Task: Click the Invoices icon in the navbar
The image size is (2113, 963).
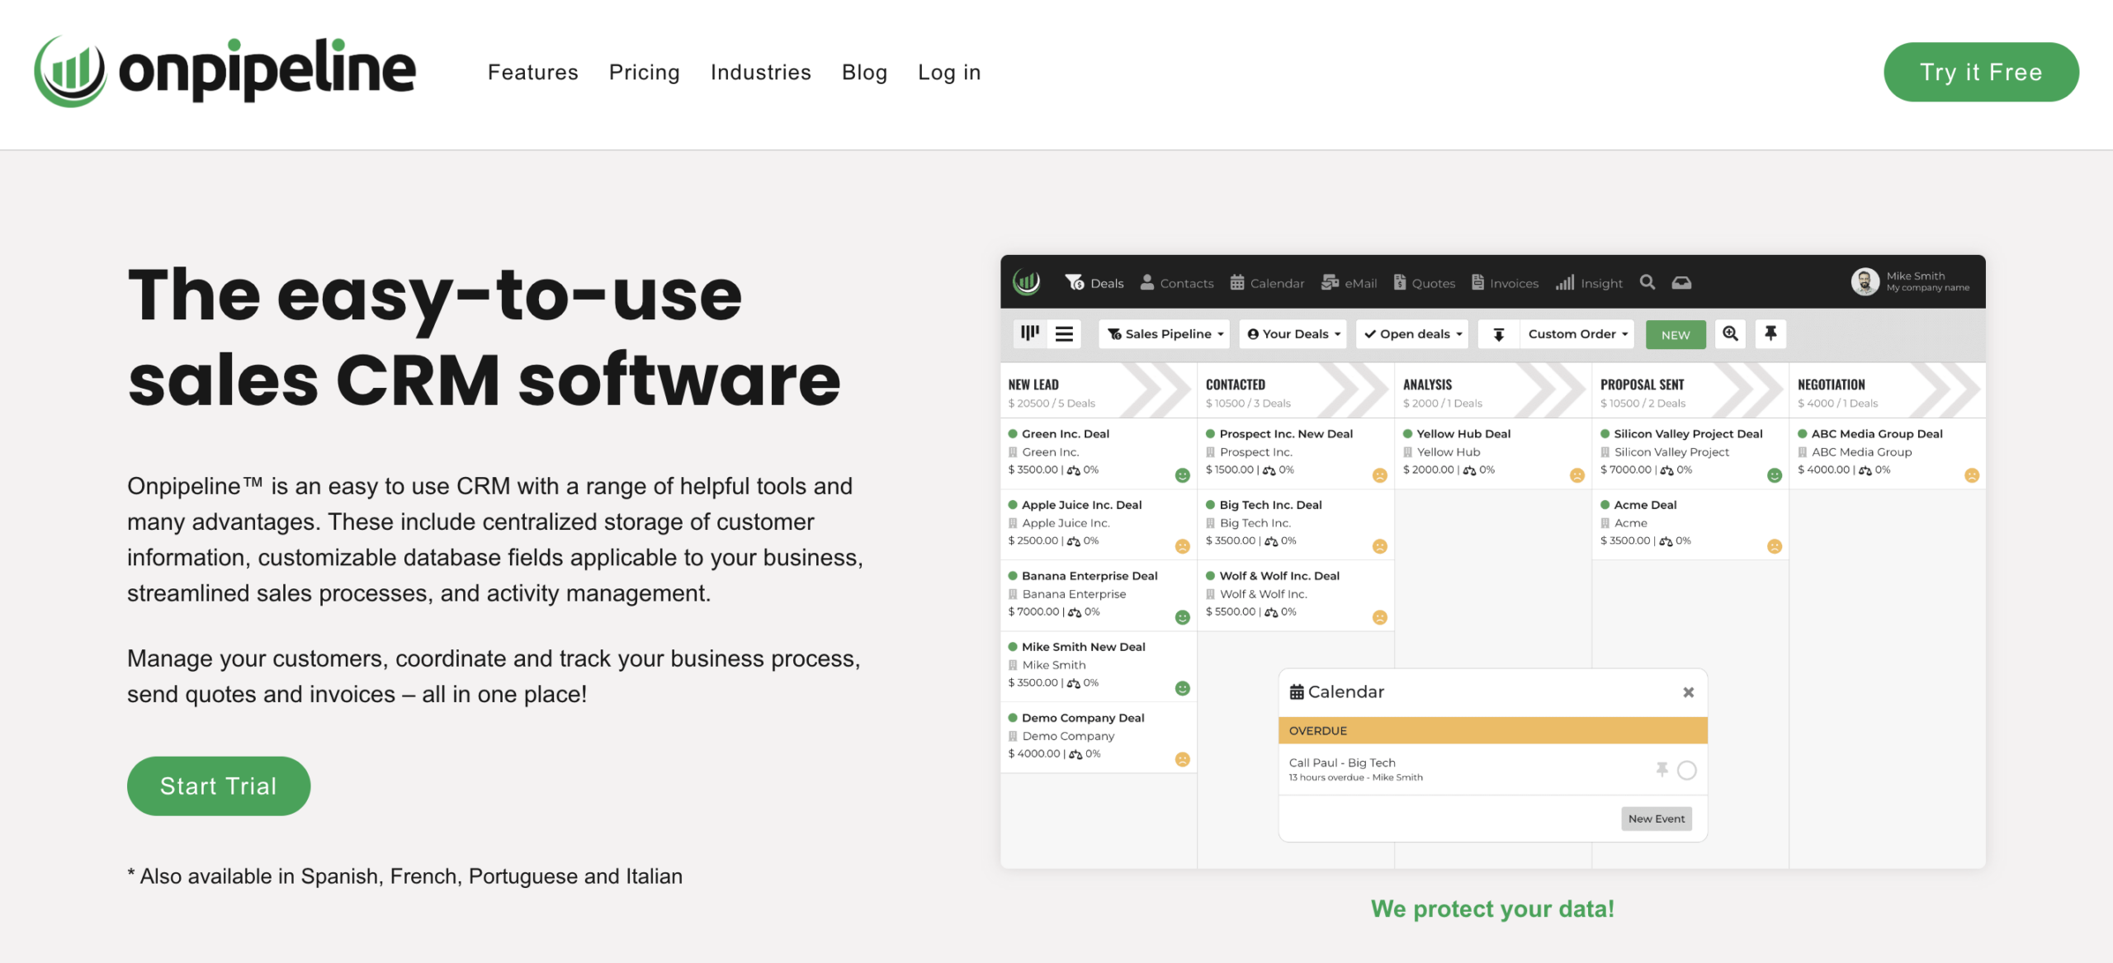Action: [1505, 282]
